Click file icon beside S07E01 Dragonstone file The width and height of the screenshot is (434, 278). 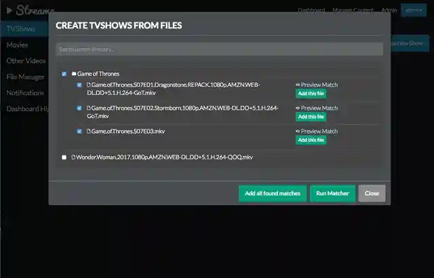tap(89, 85)
